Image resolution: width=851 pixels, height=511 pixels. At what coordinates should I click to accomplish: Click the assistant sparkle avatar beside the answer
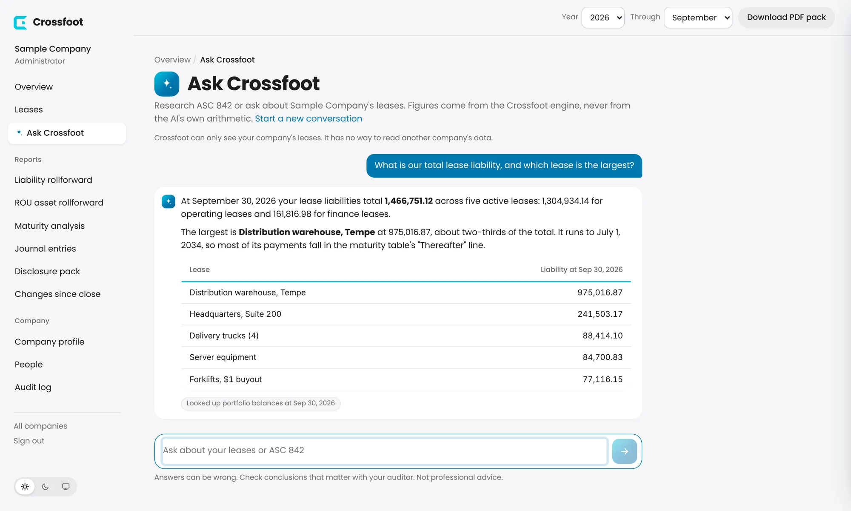(x=168, y=201)
